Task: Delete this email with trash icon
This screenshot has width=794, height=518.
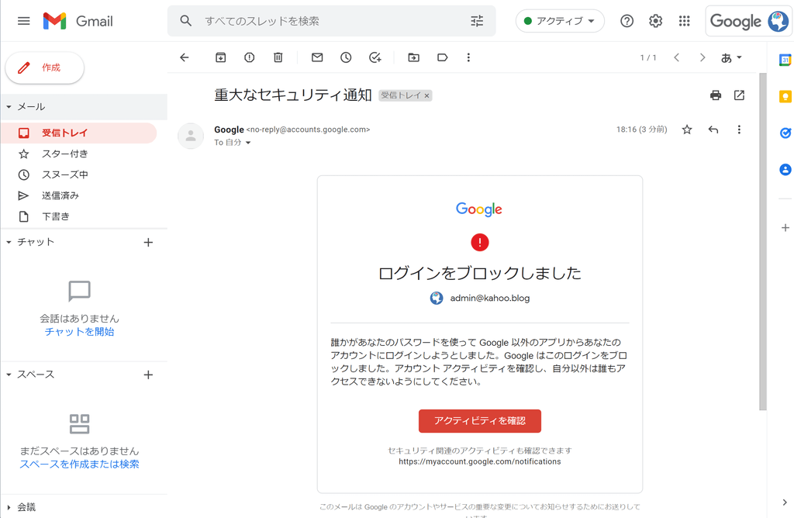Action: coord(278,57)
